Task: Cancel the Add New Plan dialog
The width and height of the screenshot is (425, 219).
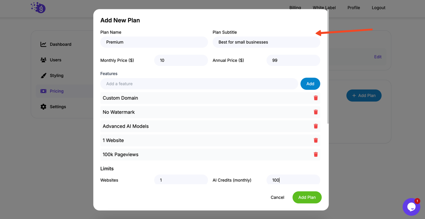Action: click(x=277, y=197)
